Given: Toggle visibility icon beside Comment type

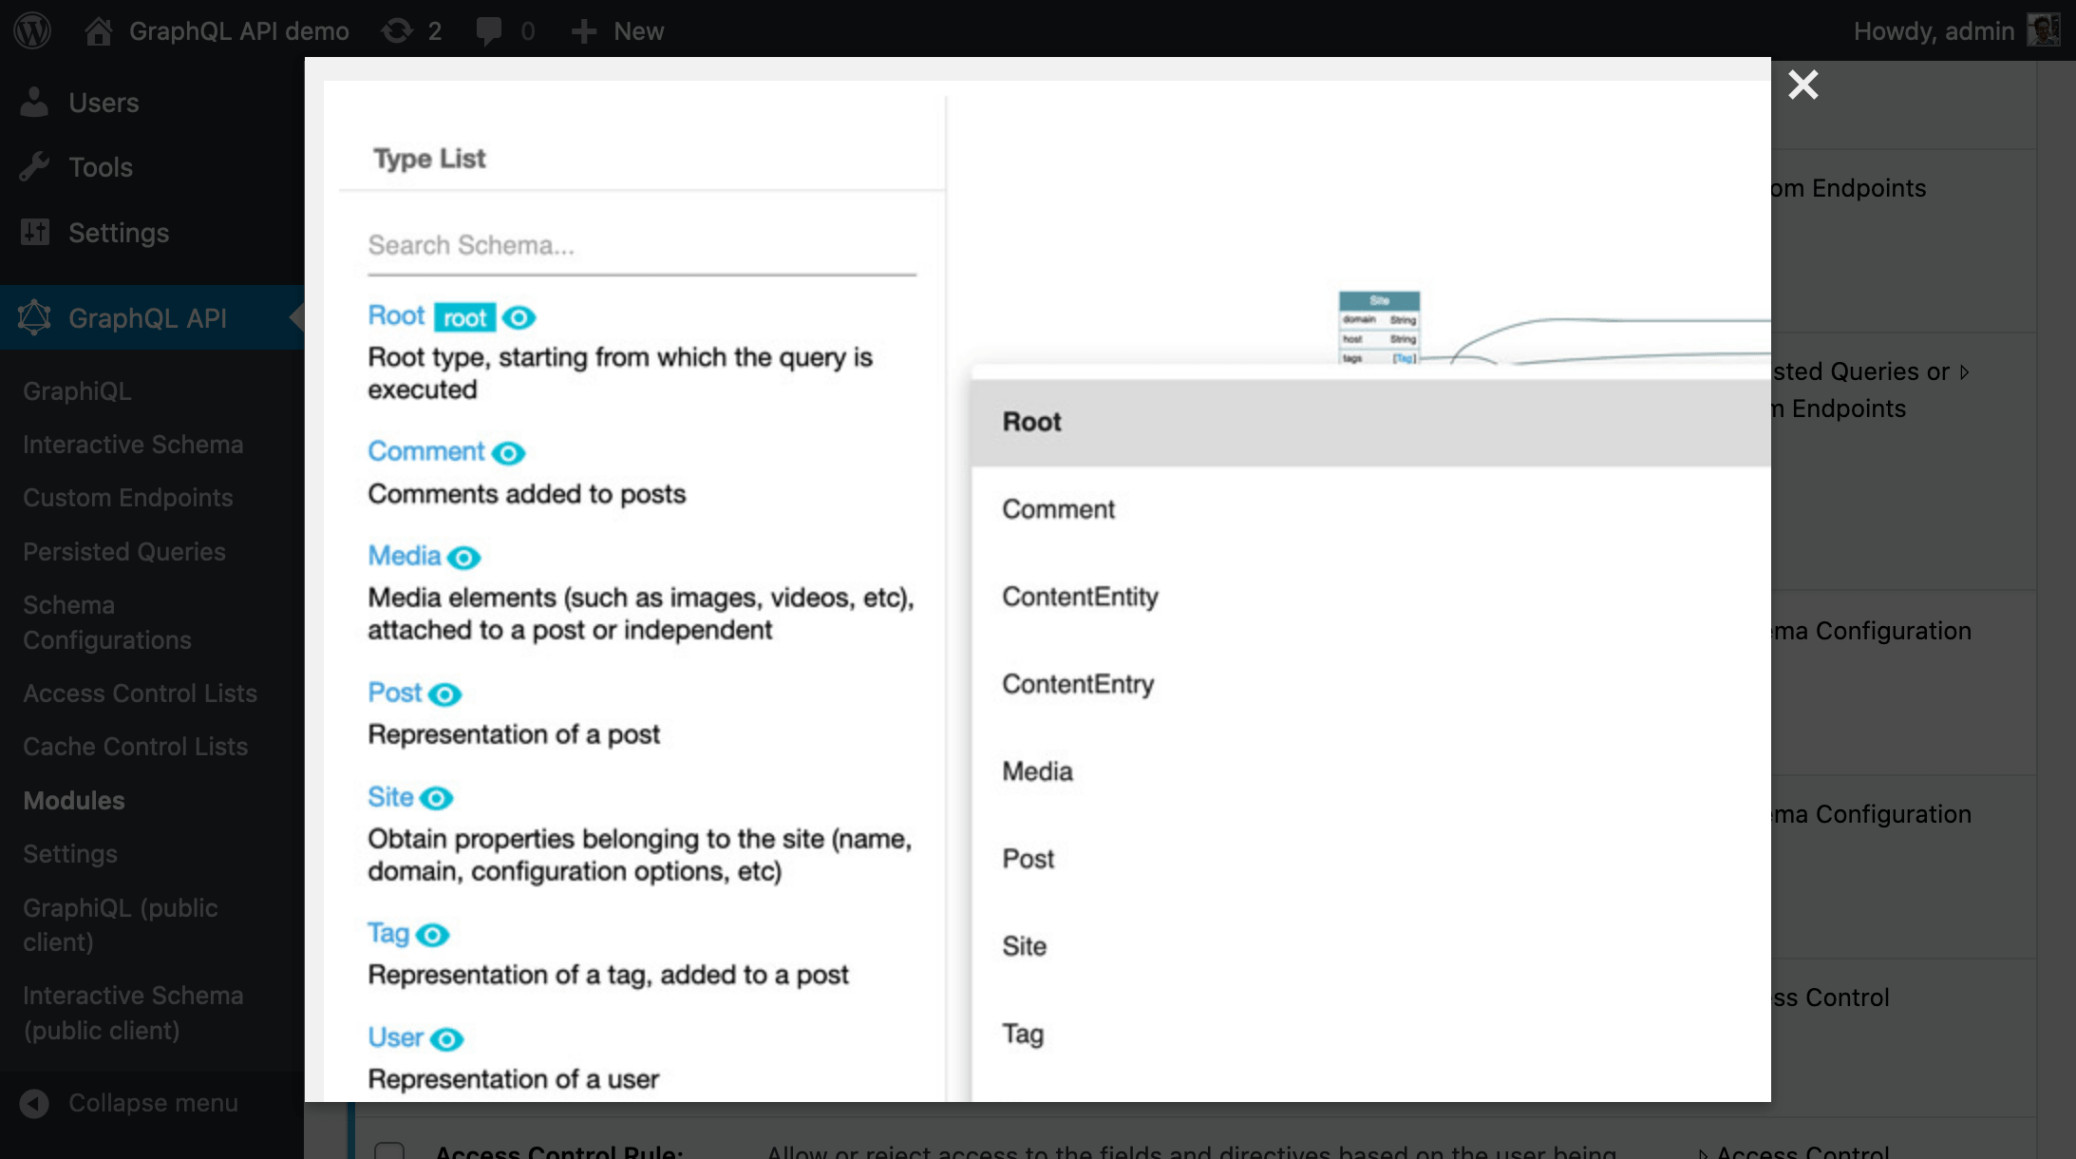Looking at the screenshot, I should 507,452.
